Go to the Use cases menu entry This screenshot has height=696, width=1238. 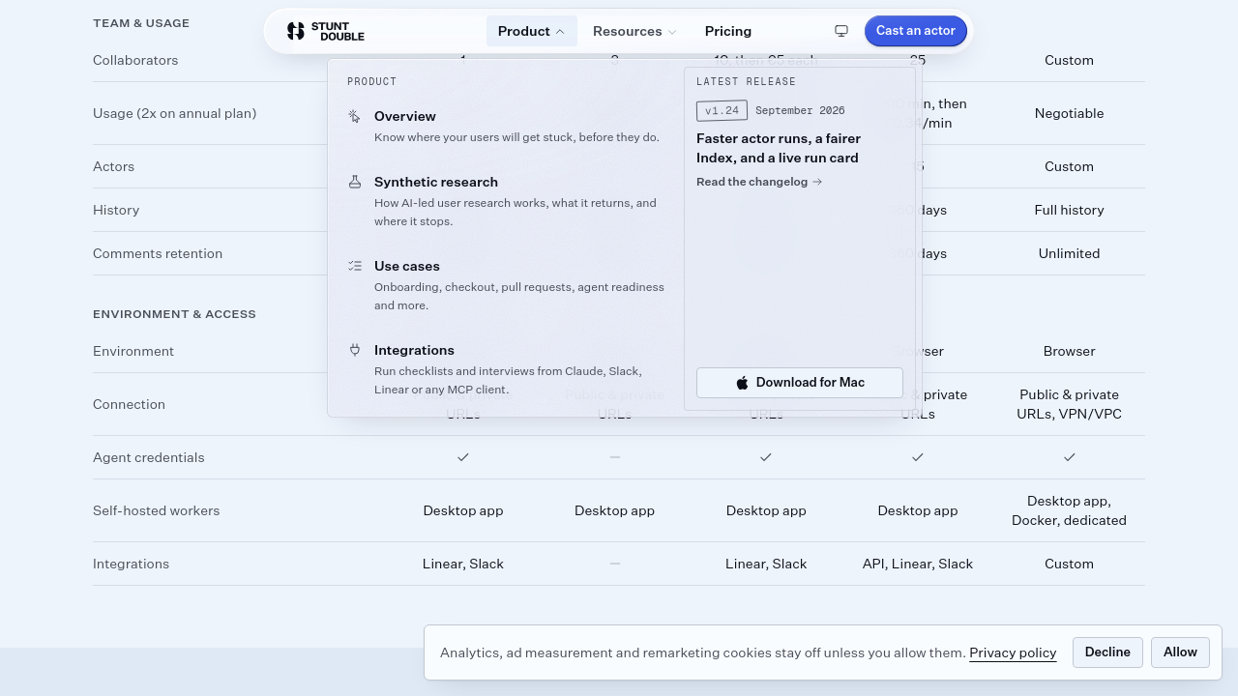[x=504, y=285]
